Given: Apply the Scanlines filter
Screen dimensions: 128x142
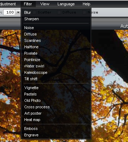Looking at the screenshot, I should click(56, 40).
